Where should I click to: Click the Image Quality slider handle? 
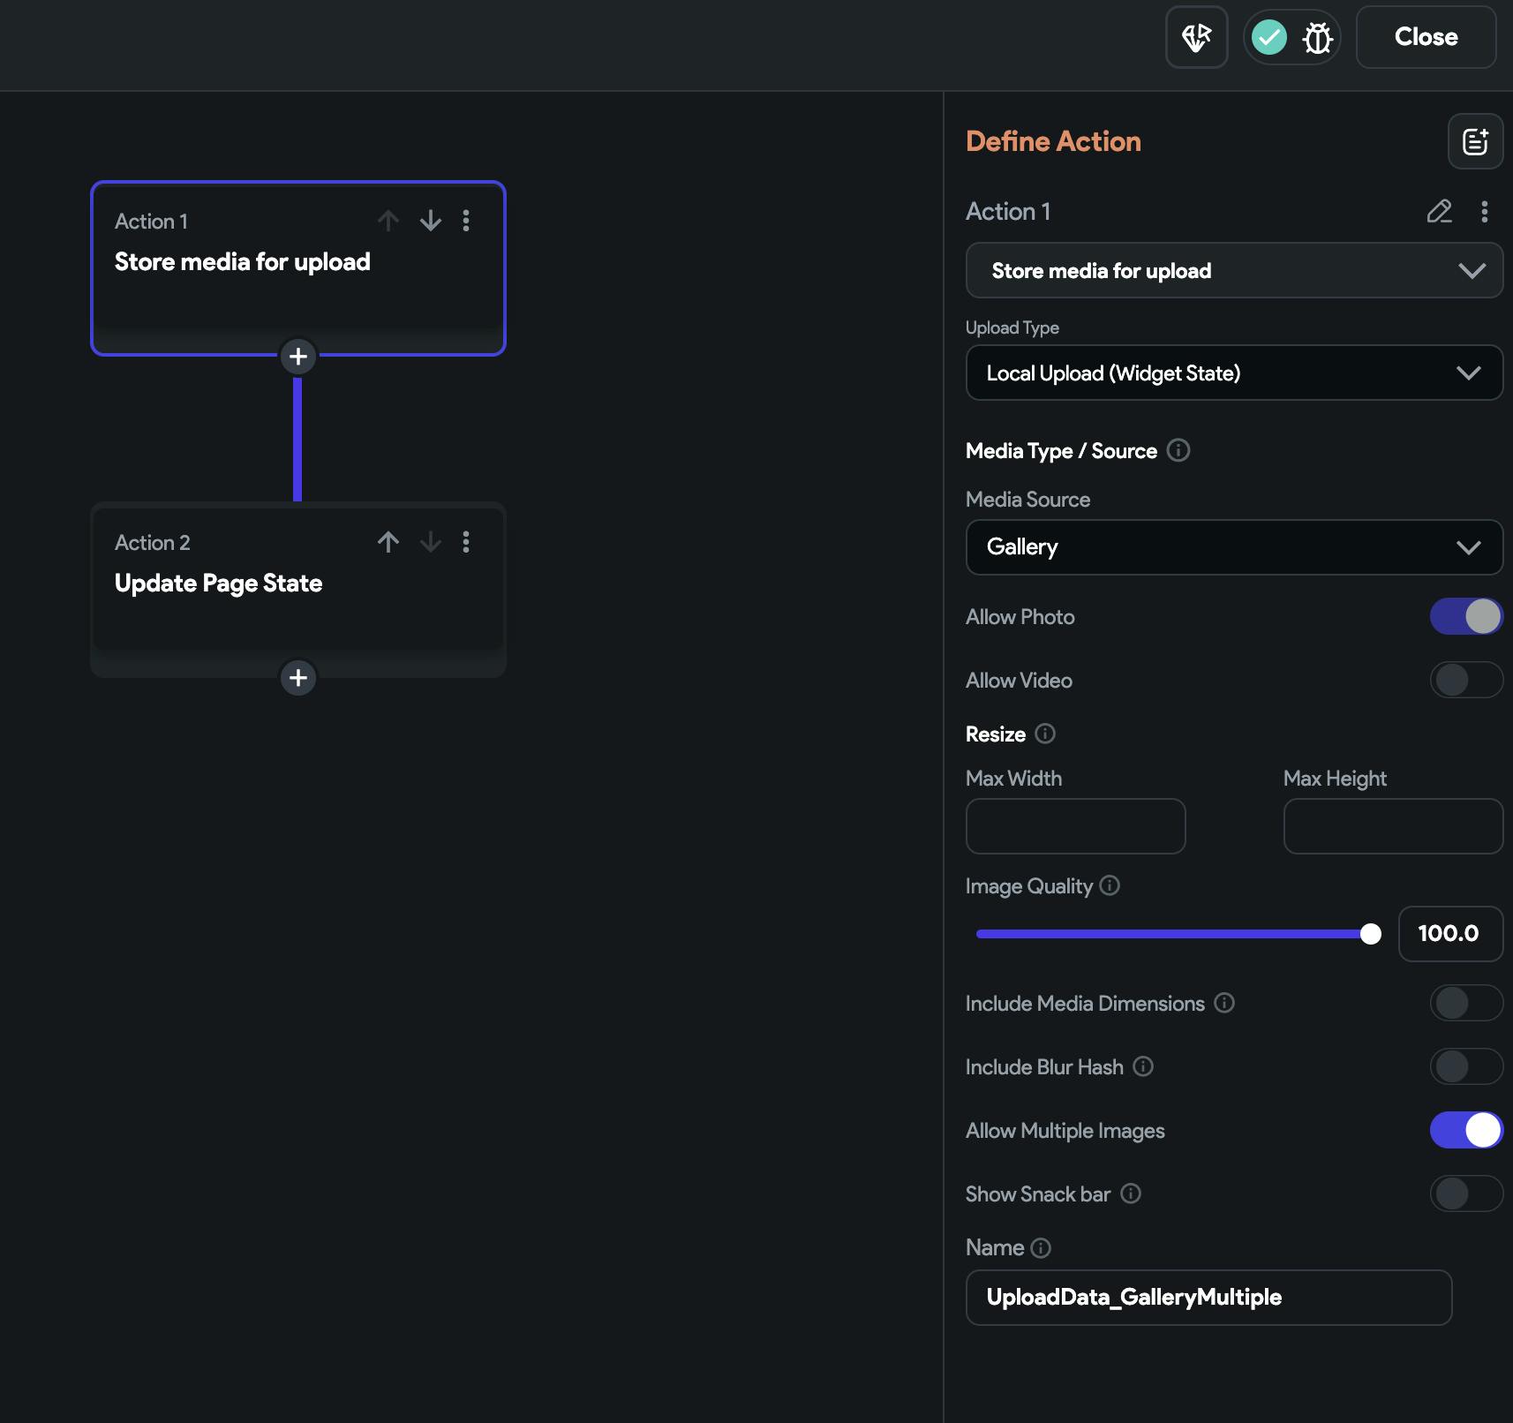pyautogui.click(x=1370, y=934)
